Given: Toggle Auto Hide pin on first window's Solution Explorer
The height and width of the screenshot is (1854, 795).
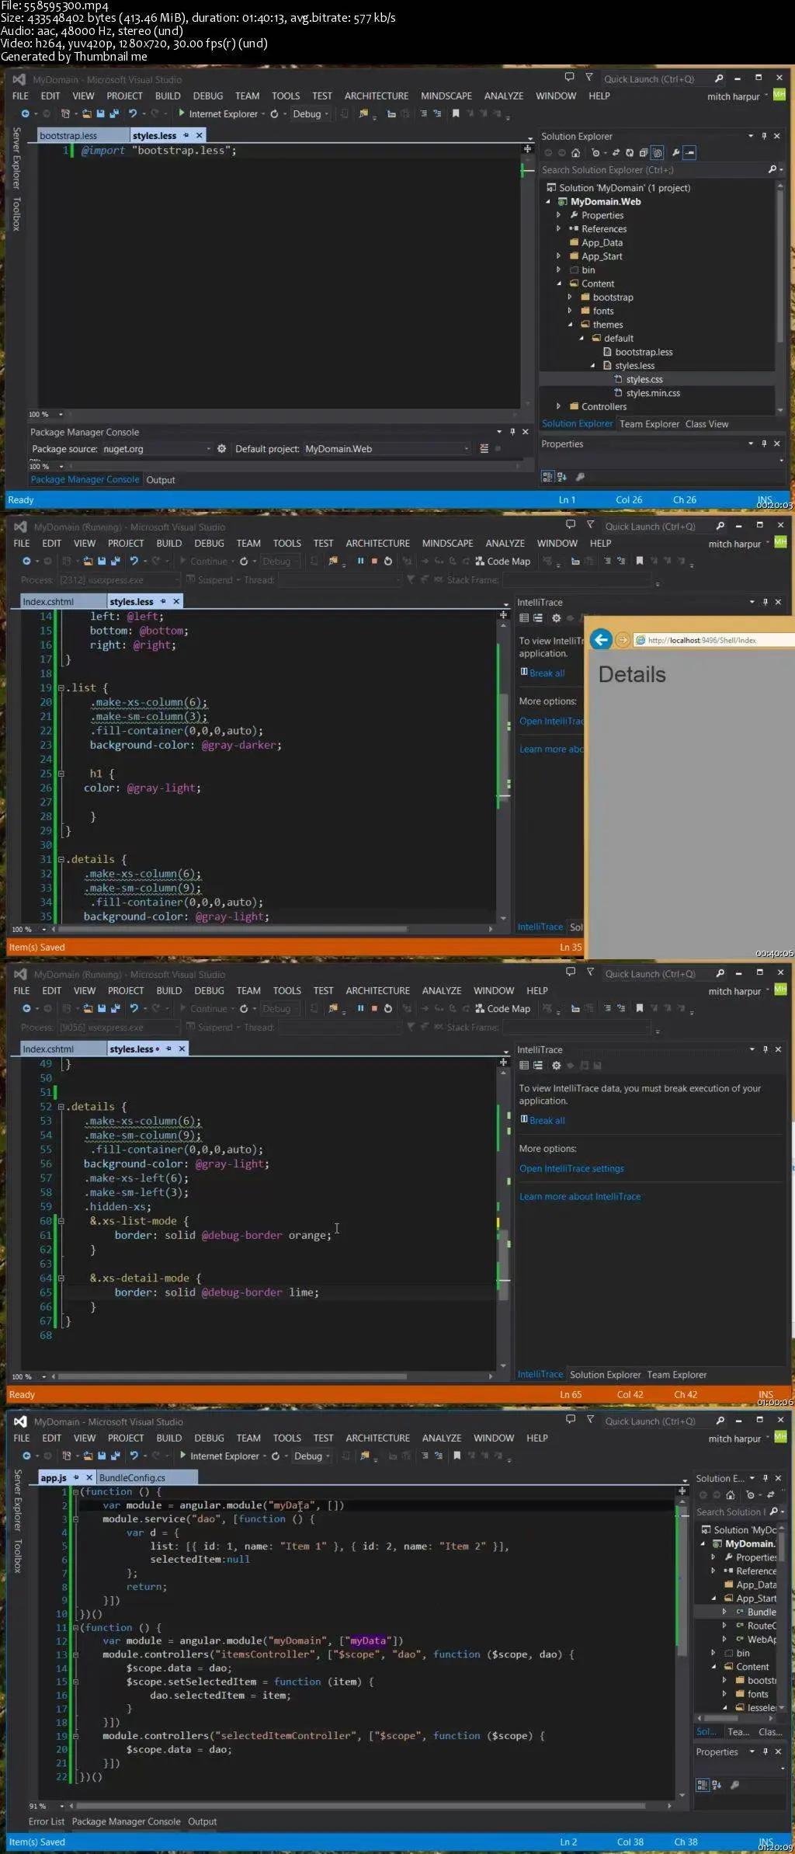Looking at the screenshot, I should (764, 136).
